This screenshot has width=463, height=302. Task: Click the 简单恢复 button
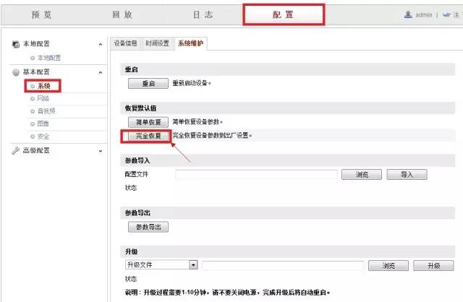(148, 122)
